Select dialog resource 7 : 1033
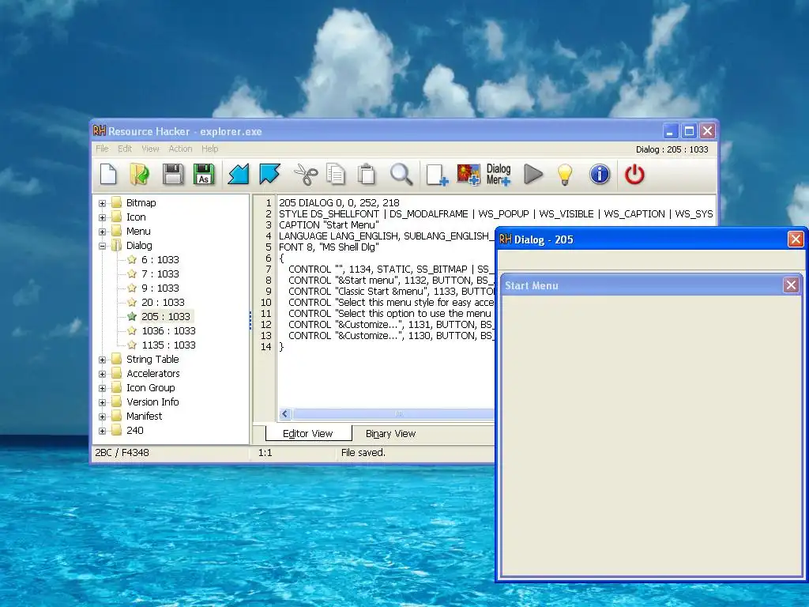 [160, 273]
